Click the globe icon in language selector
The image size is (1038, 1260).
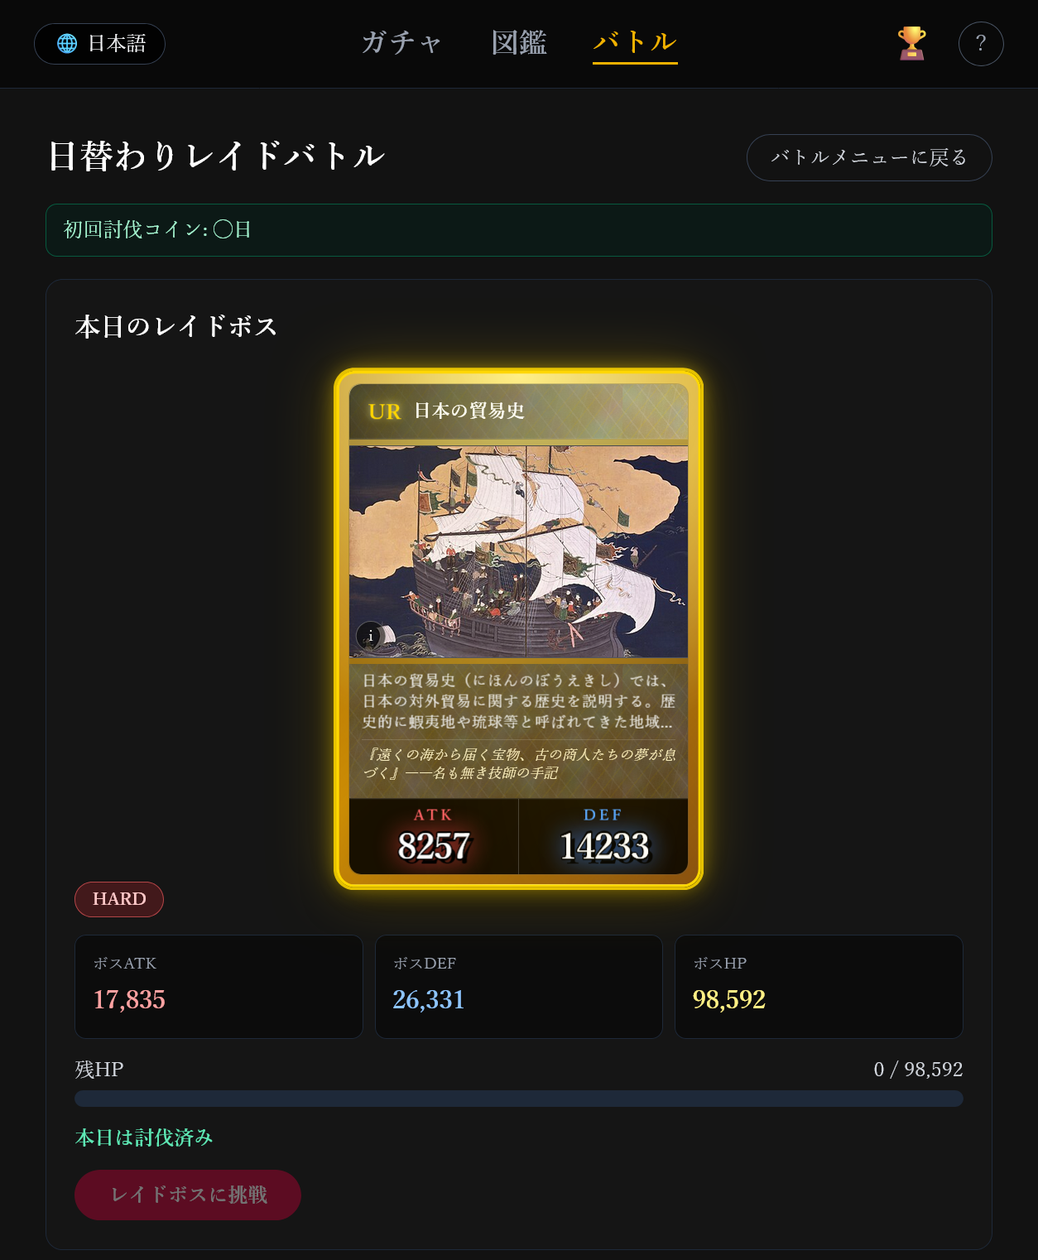pyautogui.click(x=67, y=44)
